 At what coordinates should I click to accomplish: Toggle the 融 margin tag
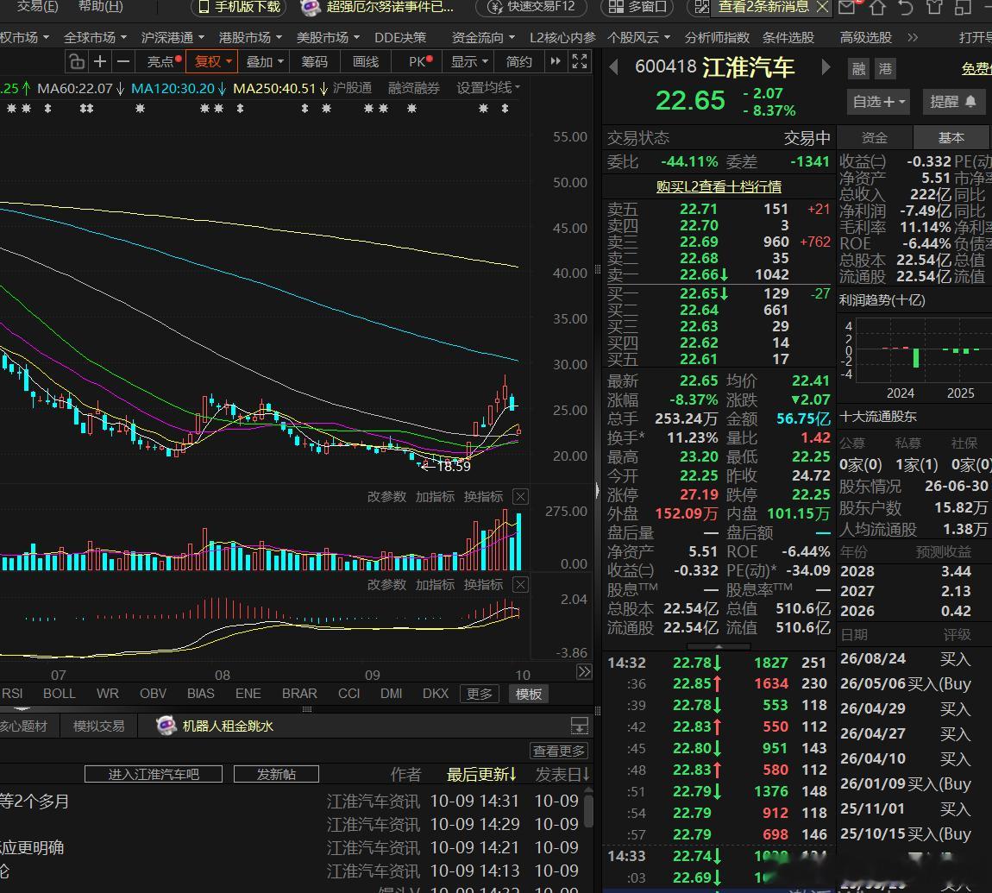tap(858, 68)
